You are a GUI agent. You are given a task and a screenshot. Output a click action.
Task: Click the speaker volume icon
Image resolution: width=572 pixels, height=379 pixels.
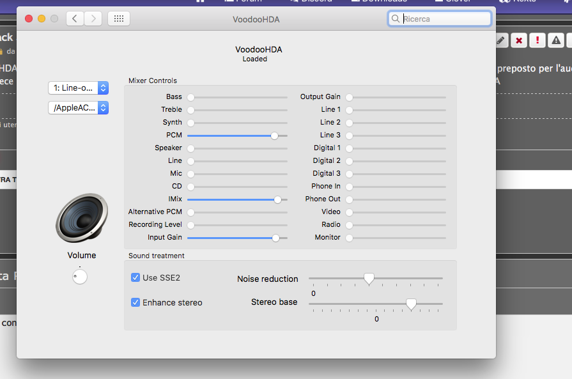(82, 218)
